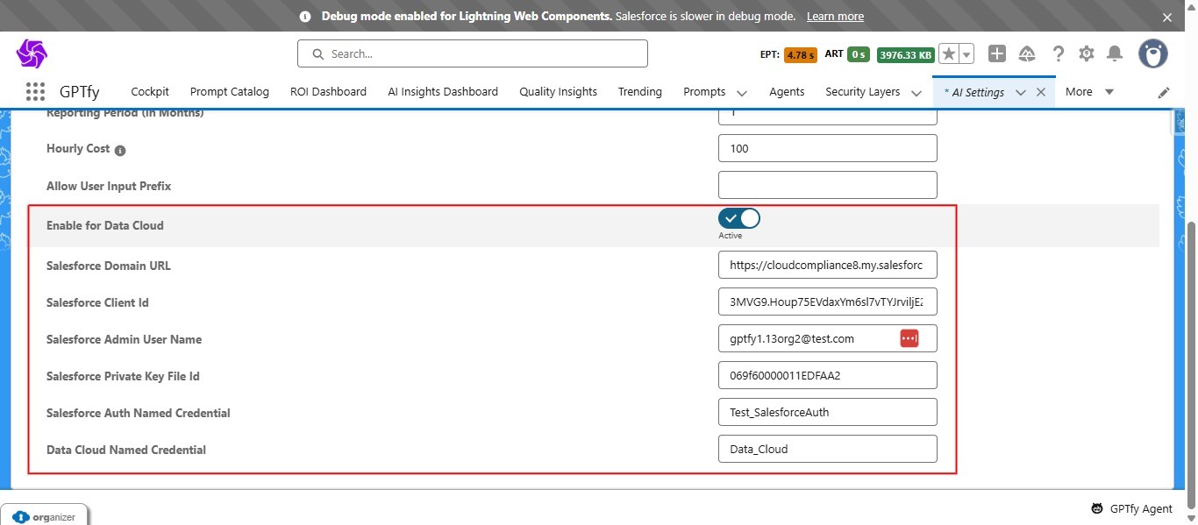Expand the Security Layers tab dropdown
This screenshot has height=525, width=1198.
[916, 92]
